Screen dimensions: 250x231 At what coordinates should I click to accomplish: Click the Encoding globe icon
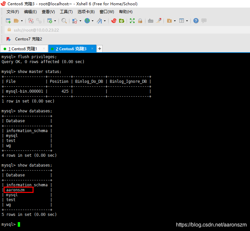[x=87, y=21]
